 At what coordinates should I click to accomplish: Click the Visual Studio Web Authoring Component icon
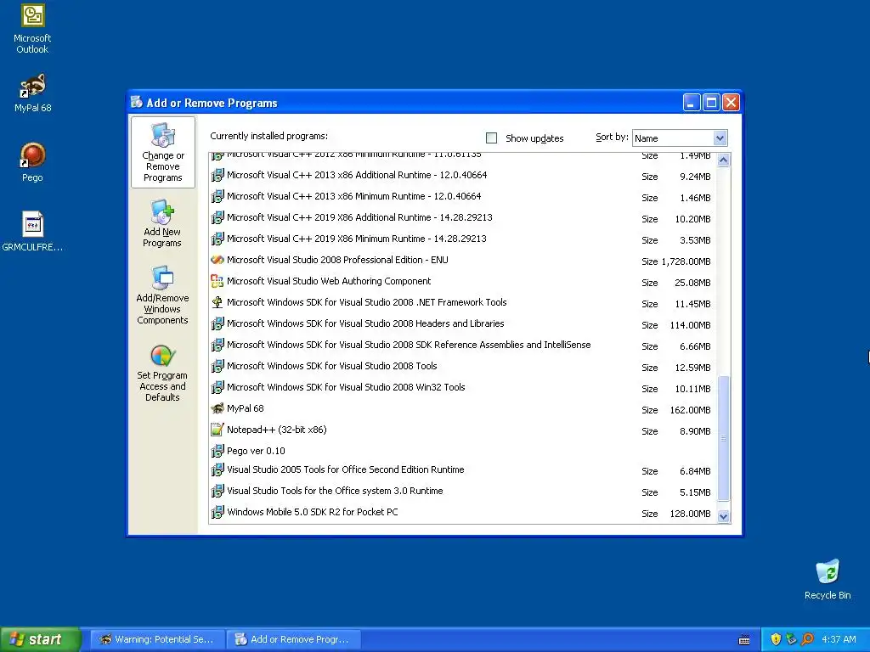(217, 282)
